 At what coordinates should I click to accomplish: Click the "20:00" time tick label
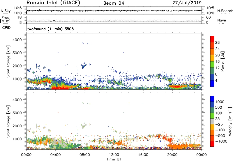click(x=172, y=155)
